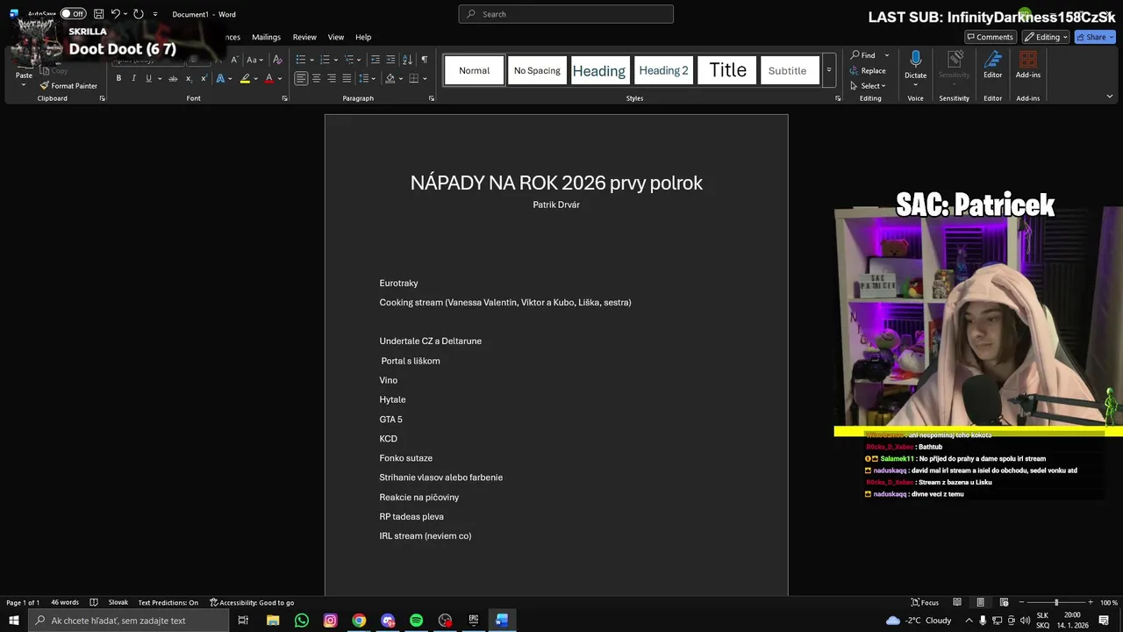Image resolution: width=1123 pixels, height=632 pixels.
Task: Increase paragraph indent
Action: 390,60
